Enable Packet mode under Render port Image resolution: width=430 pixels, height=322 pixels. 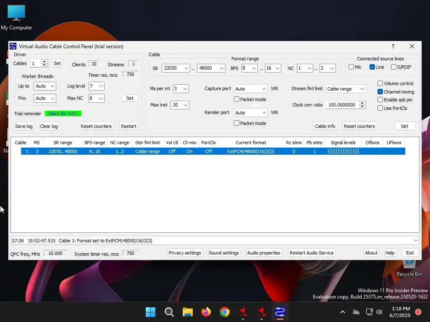point(237,123)
